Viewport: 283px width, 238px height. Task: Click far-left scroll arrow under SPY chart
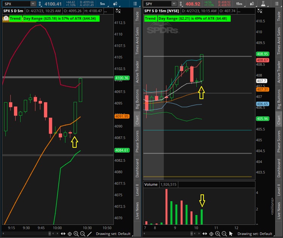[145, 233]
